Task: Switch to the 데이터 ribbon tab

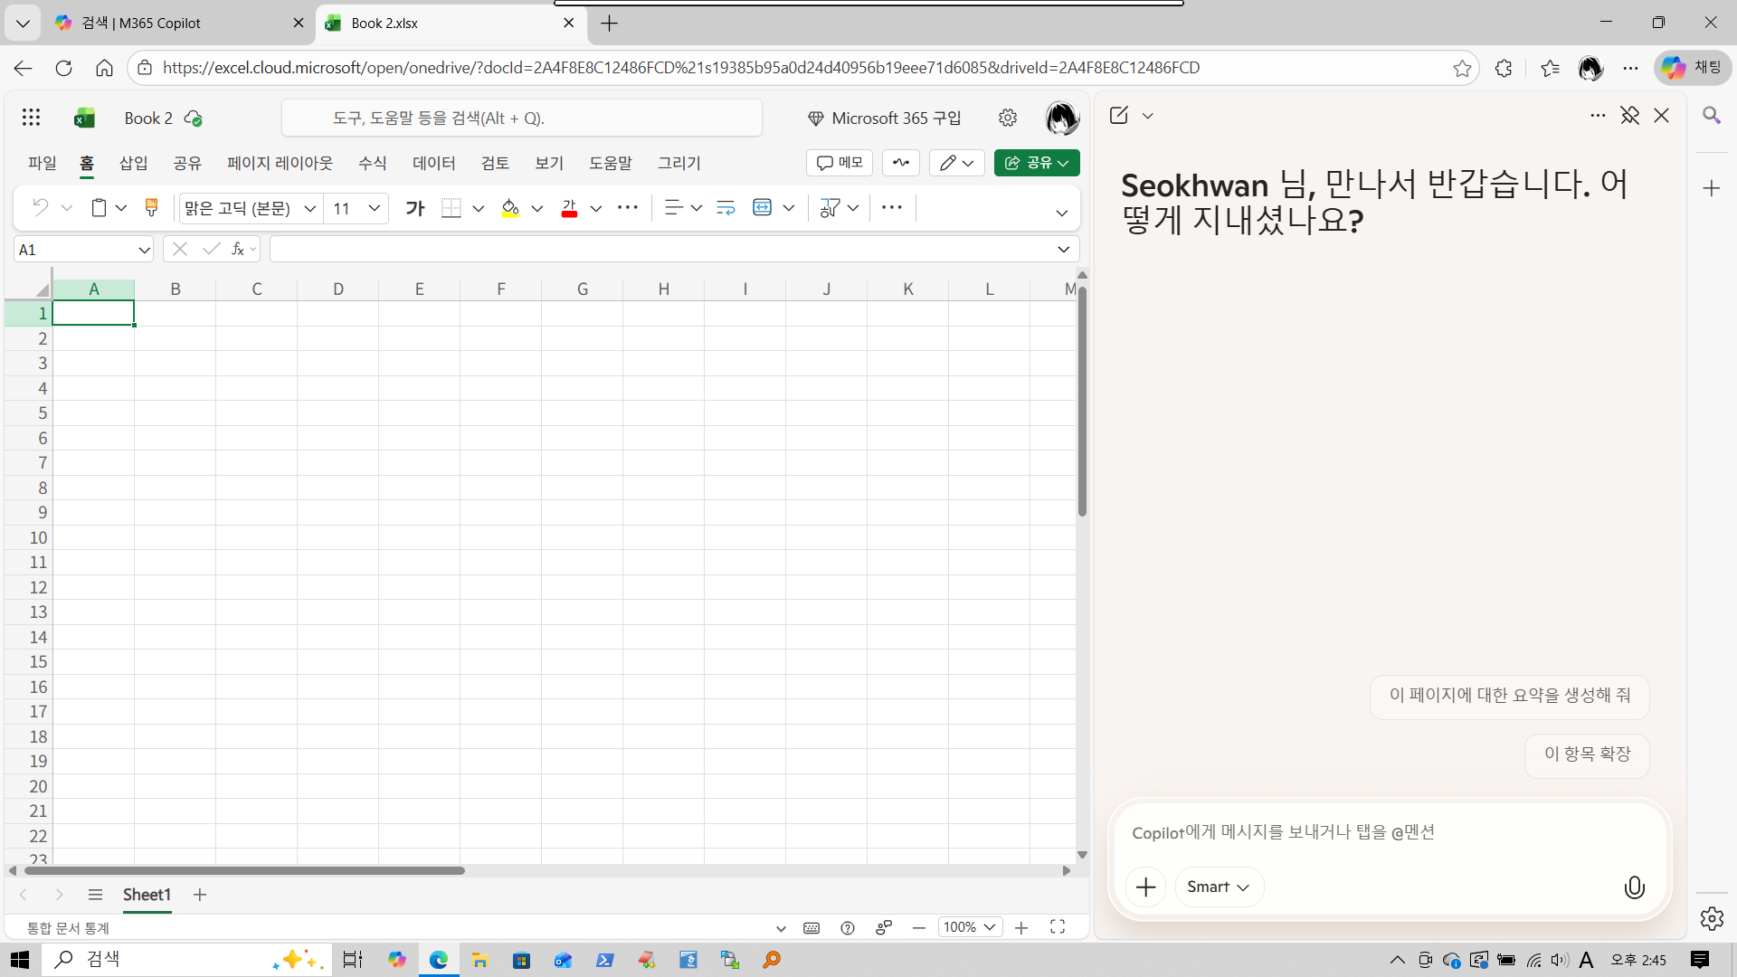Action: click(x=433, y=163)
